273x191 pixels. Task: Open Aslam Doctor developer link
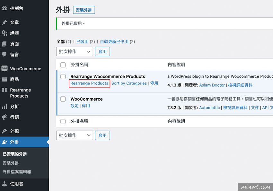[212, 85]
